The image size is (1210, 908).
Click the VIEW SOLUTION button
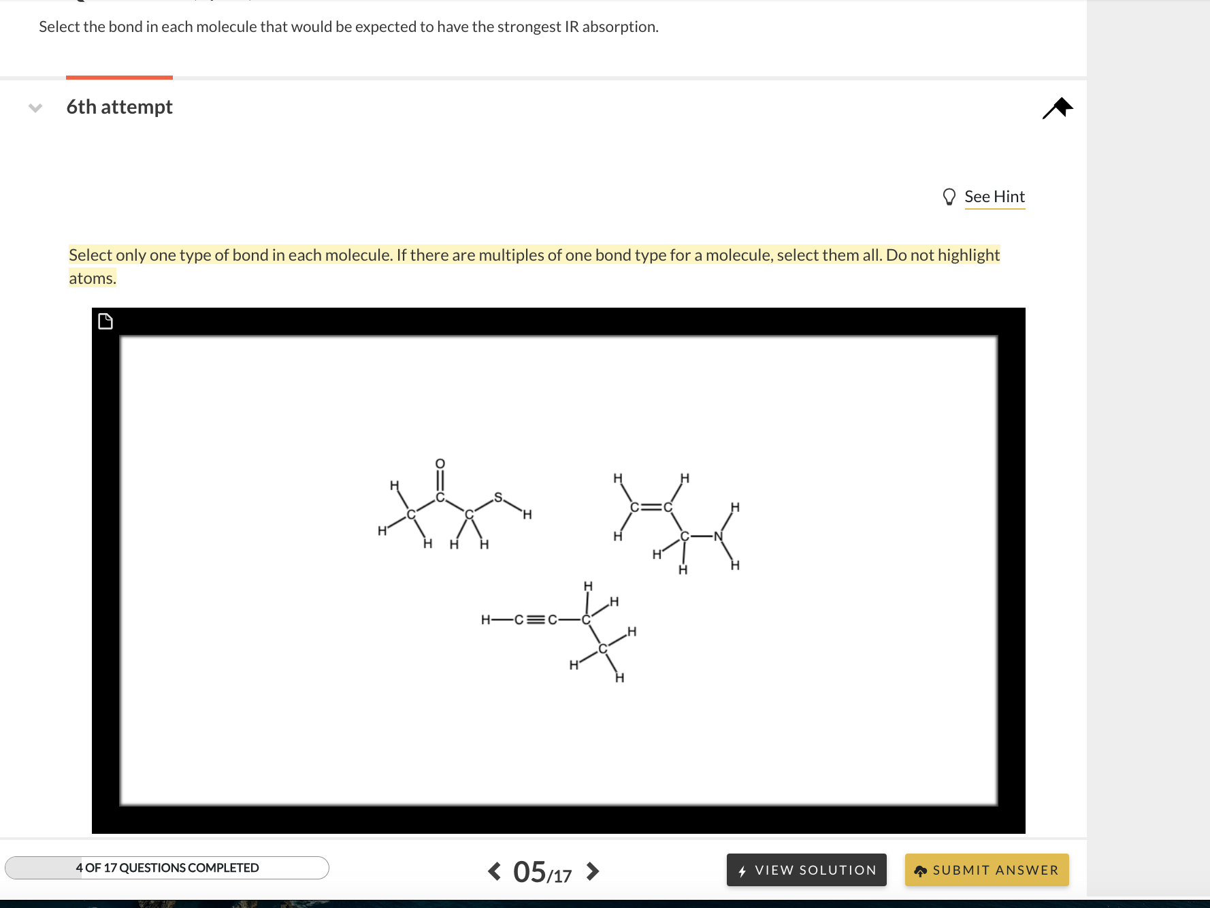806,870
